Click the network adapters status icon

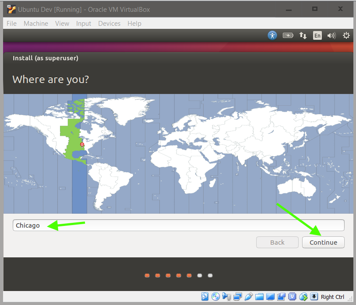tap(237, 297)
